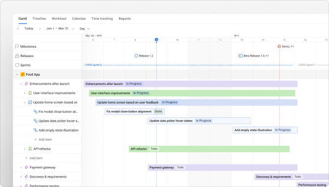Open the Day zoom level dropdown
This screenshot has height=187, width=329.
pos(85,28)
